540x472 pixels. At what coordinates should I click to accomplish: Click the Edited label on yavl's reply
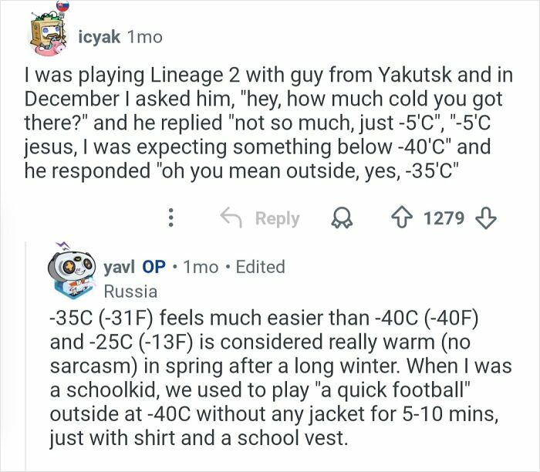click(x=260, y=267)
